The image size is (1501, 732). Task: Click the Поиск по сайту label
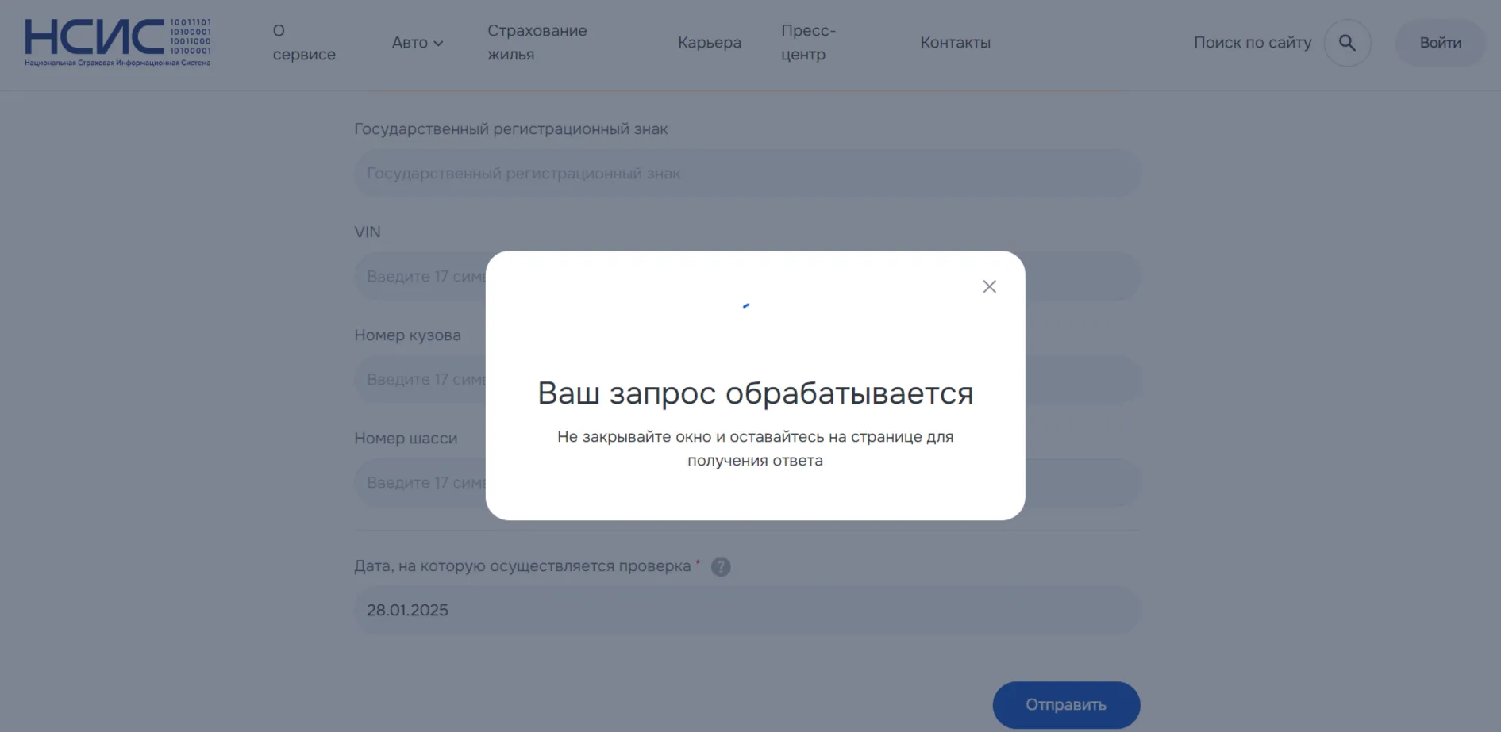[1251, 43]
